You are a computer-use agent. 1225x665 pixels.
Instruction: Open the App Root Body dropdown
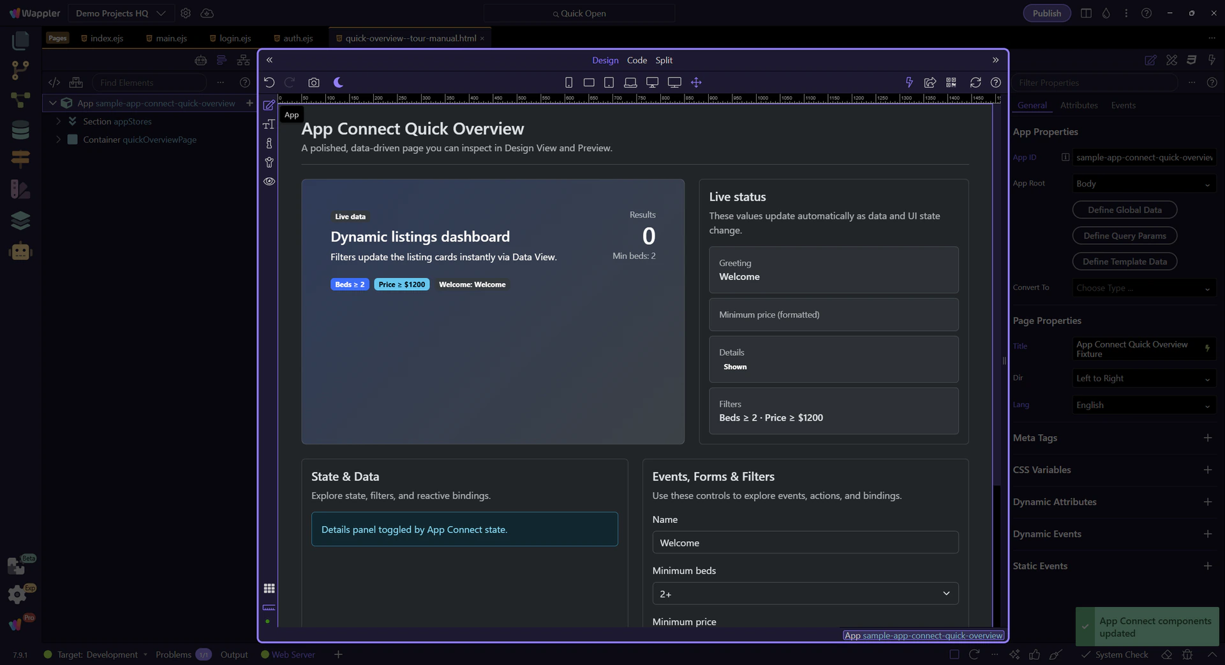pos(1143,184)
